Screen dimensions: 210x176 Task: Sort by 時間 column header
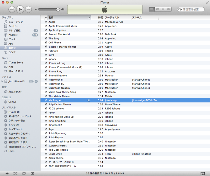pyautogui.click(x=98, y=18)
